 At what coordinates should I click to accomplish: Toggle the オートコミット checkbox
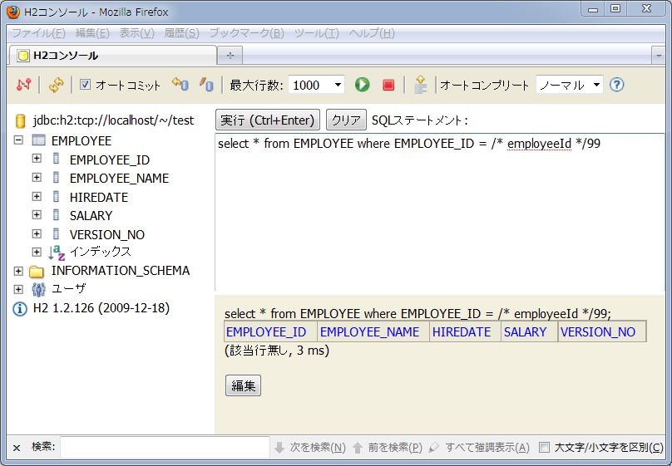(85, 85)
